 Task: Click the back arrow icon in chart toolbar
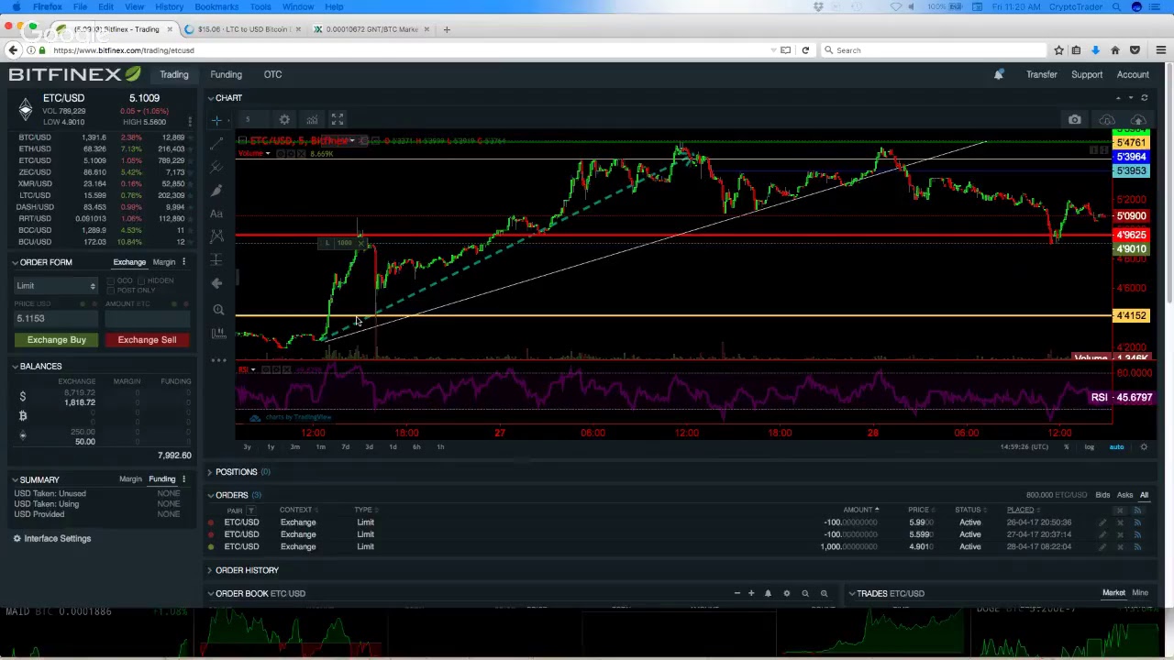coord(217,283)
